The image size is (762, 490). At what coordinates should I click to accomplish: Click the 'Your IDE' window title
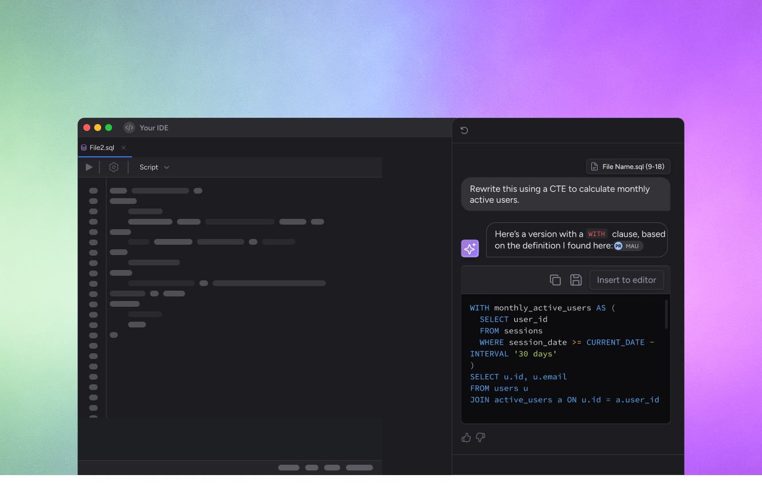[154, 128]
